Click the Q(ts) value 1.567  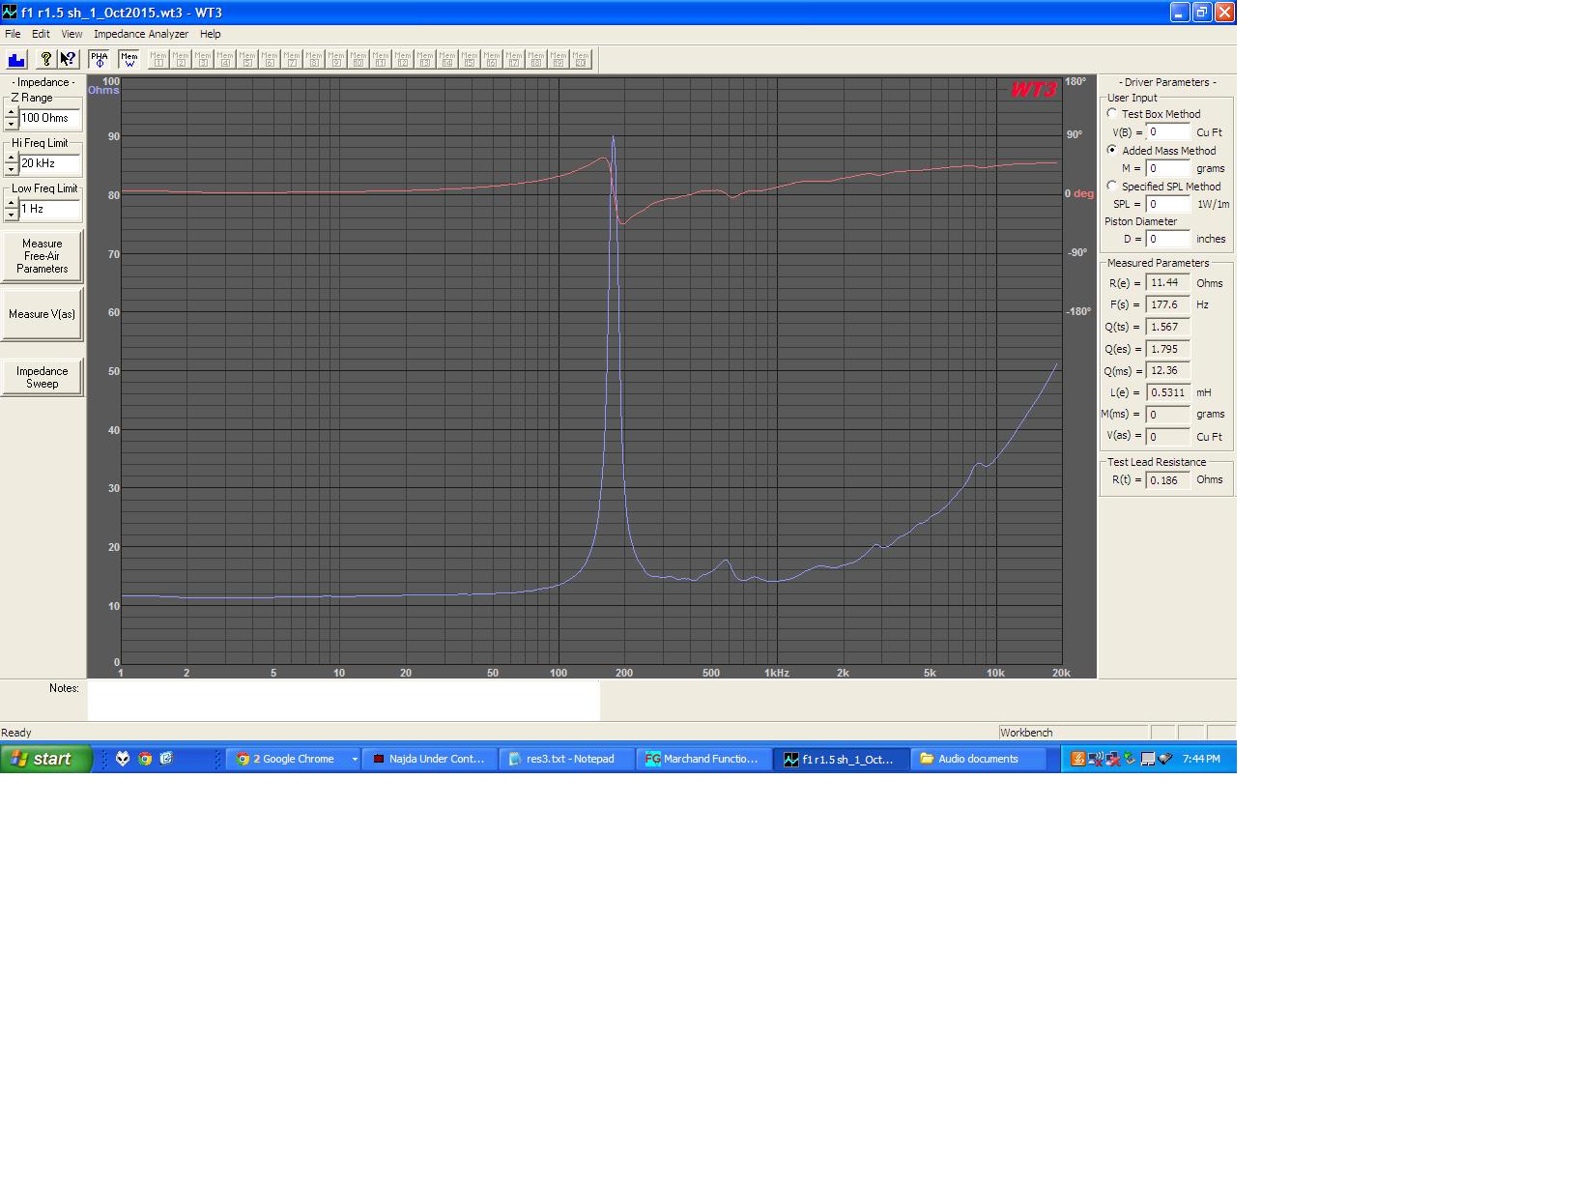click(x=1167, y=327)
